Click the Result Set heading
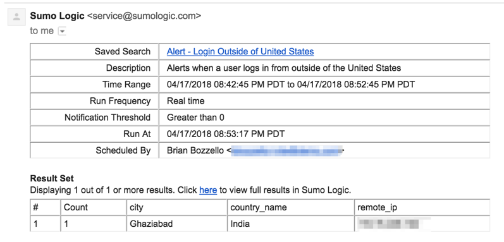The width and height of the screenshot is (504, 242). [52, 178]
